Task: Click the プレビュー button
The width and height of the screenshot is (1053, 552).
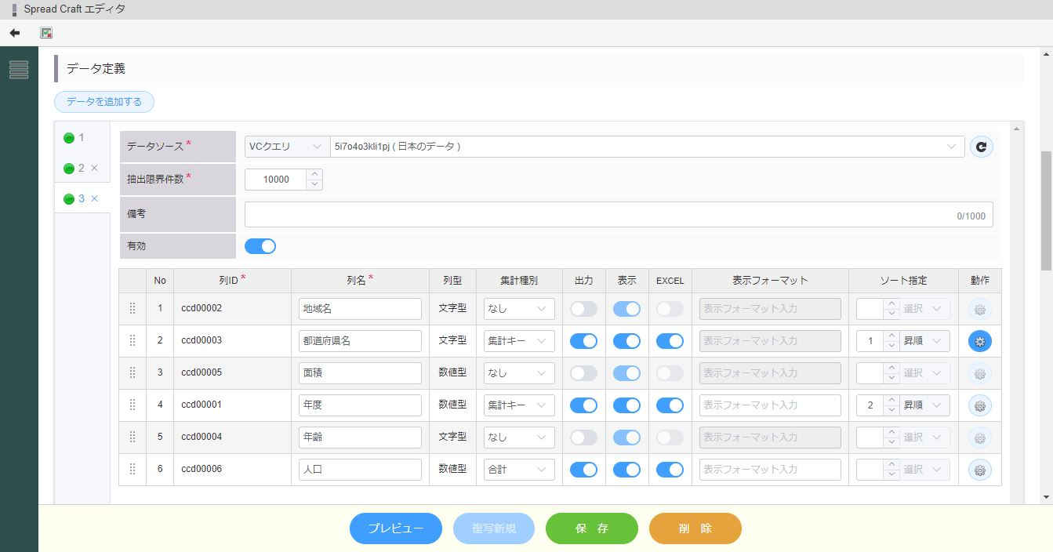Action: pyautogui.click(x=395, y=528)
